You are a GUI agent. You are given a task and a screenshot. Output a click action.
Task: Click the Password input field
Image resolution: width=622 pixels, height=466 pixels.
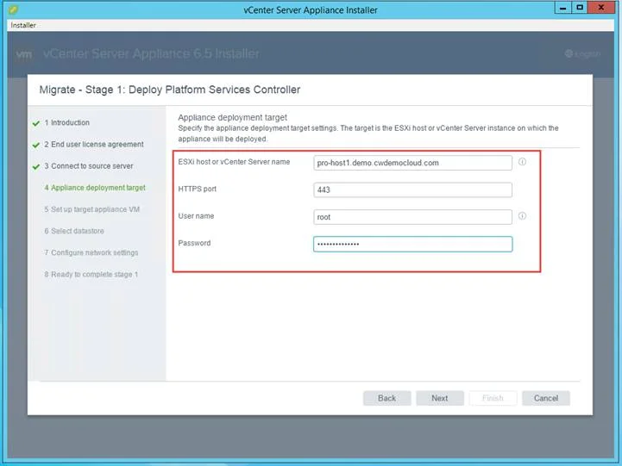[x=412, y=244]
